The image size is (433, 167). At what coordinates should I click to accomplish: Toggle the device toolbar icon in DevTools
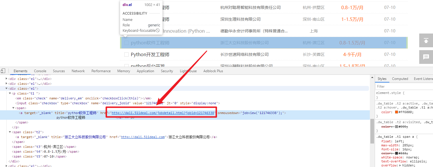pos(3,71)
